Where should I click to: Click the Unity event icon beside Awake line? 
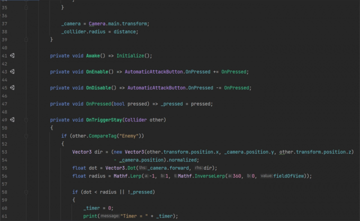pos(12,55)
